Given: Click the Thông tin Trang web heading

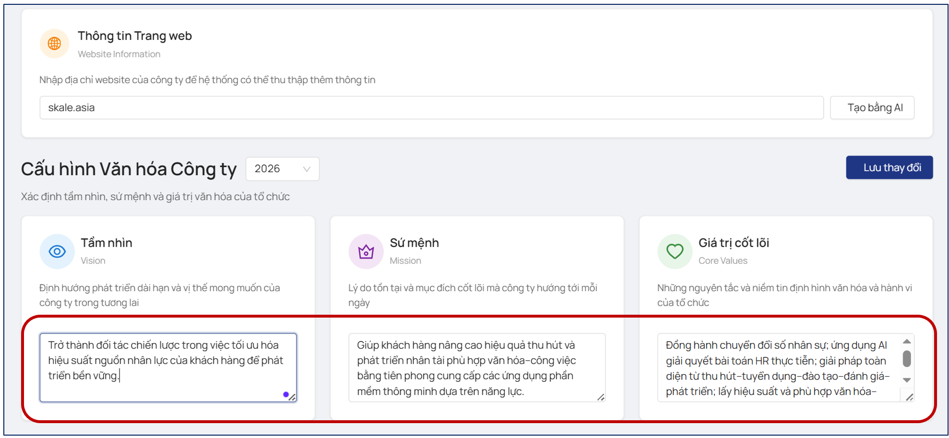Looking at the screenshot, I should pyautogui.click(x=135, y=36).
